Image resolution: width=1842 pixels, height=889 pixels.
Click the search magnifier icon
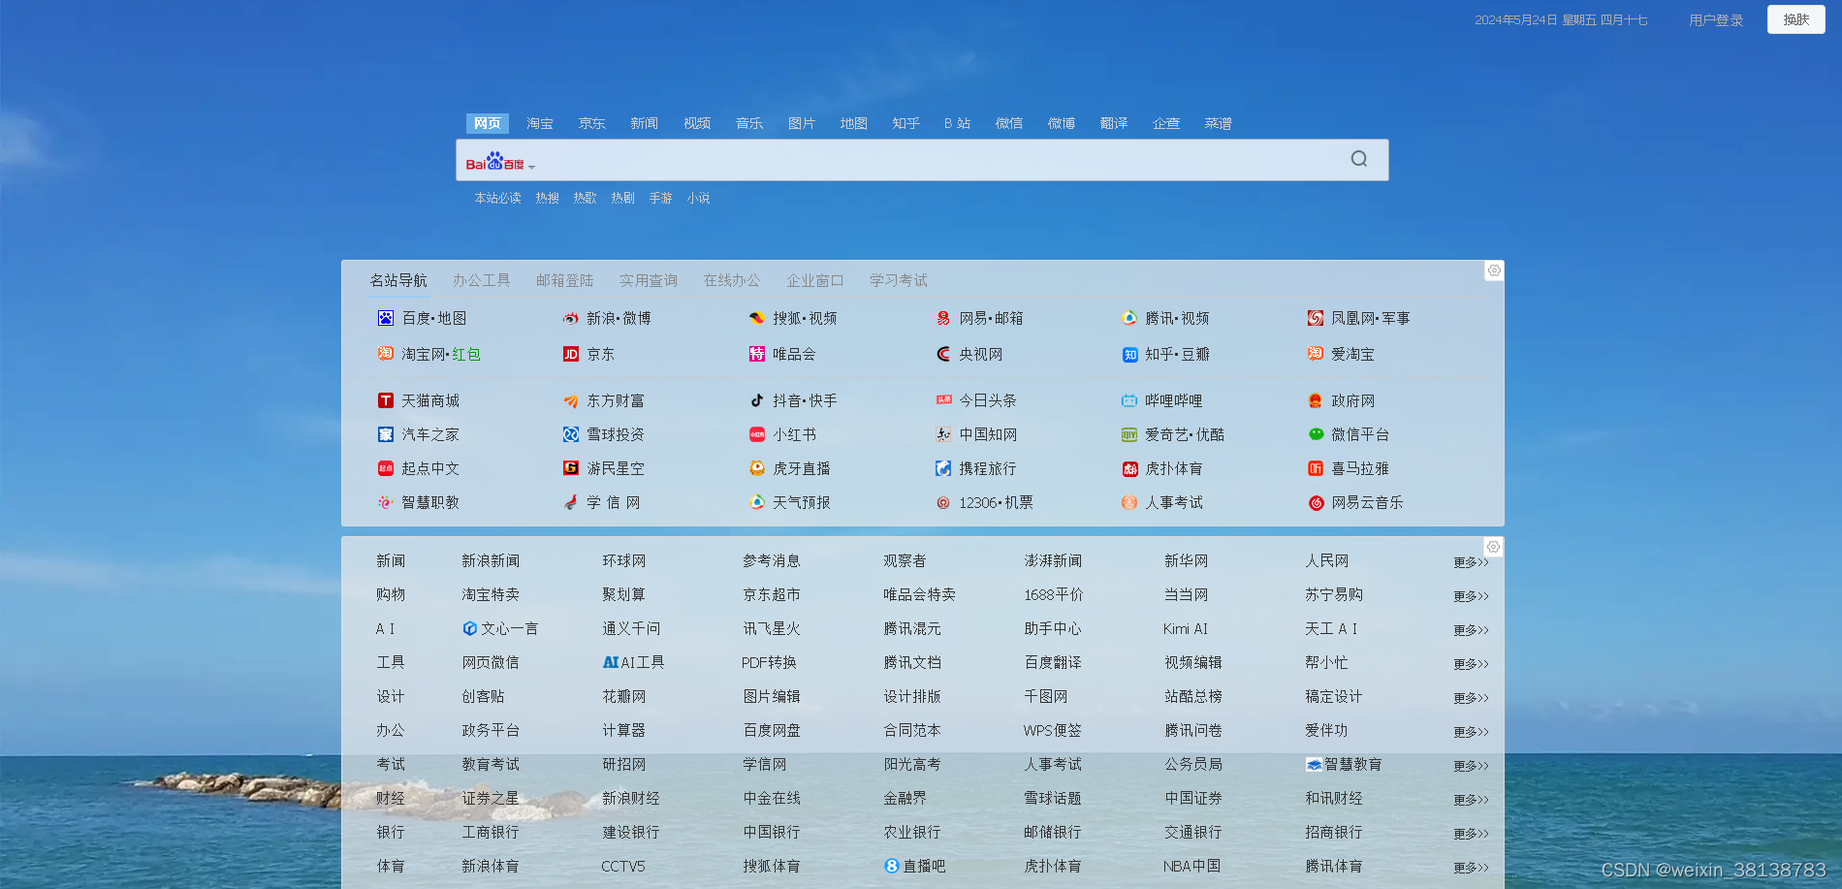(x=1359, y=159)
